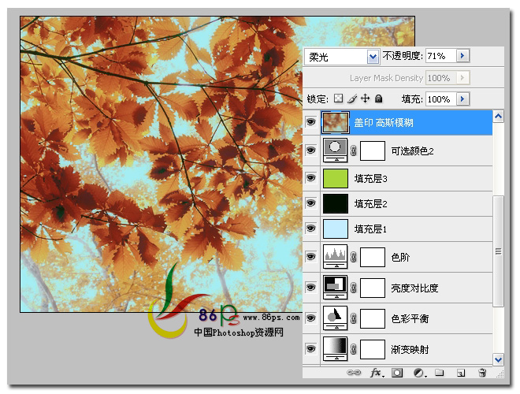Click 填充层1 light blue swatch

coord(336,229)
